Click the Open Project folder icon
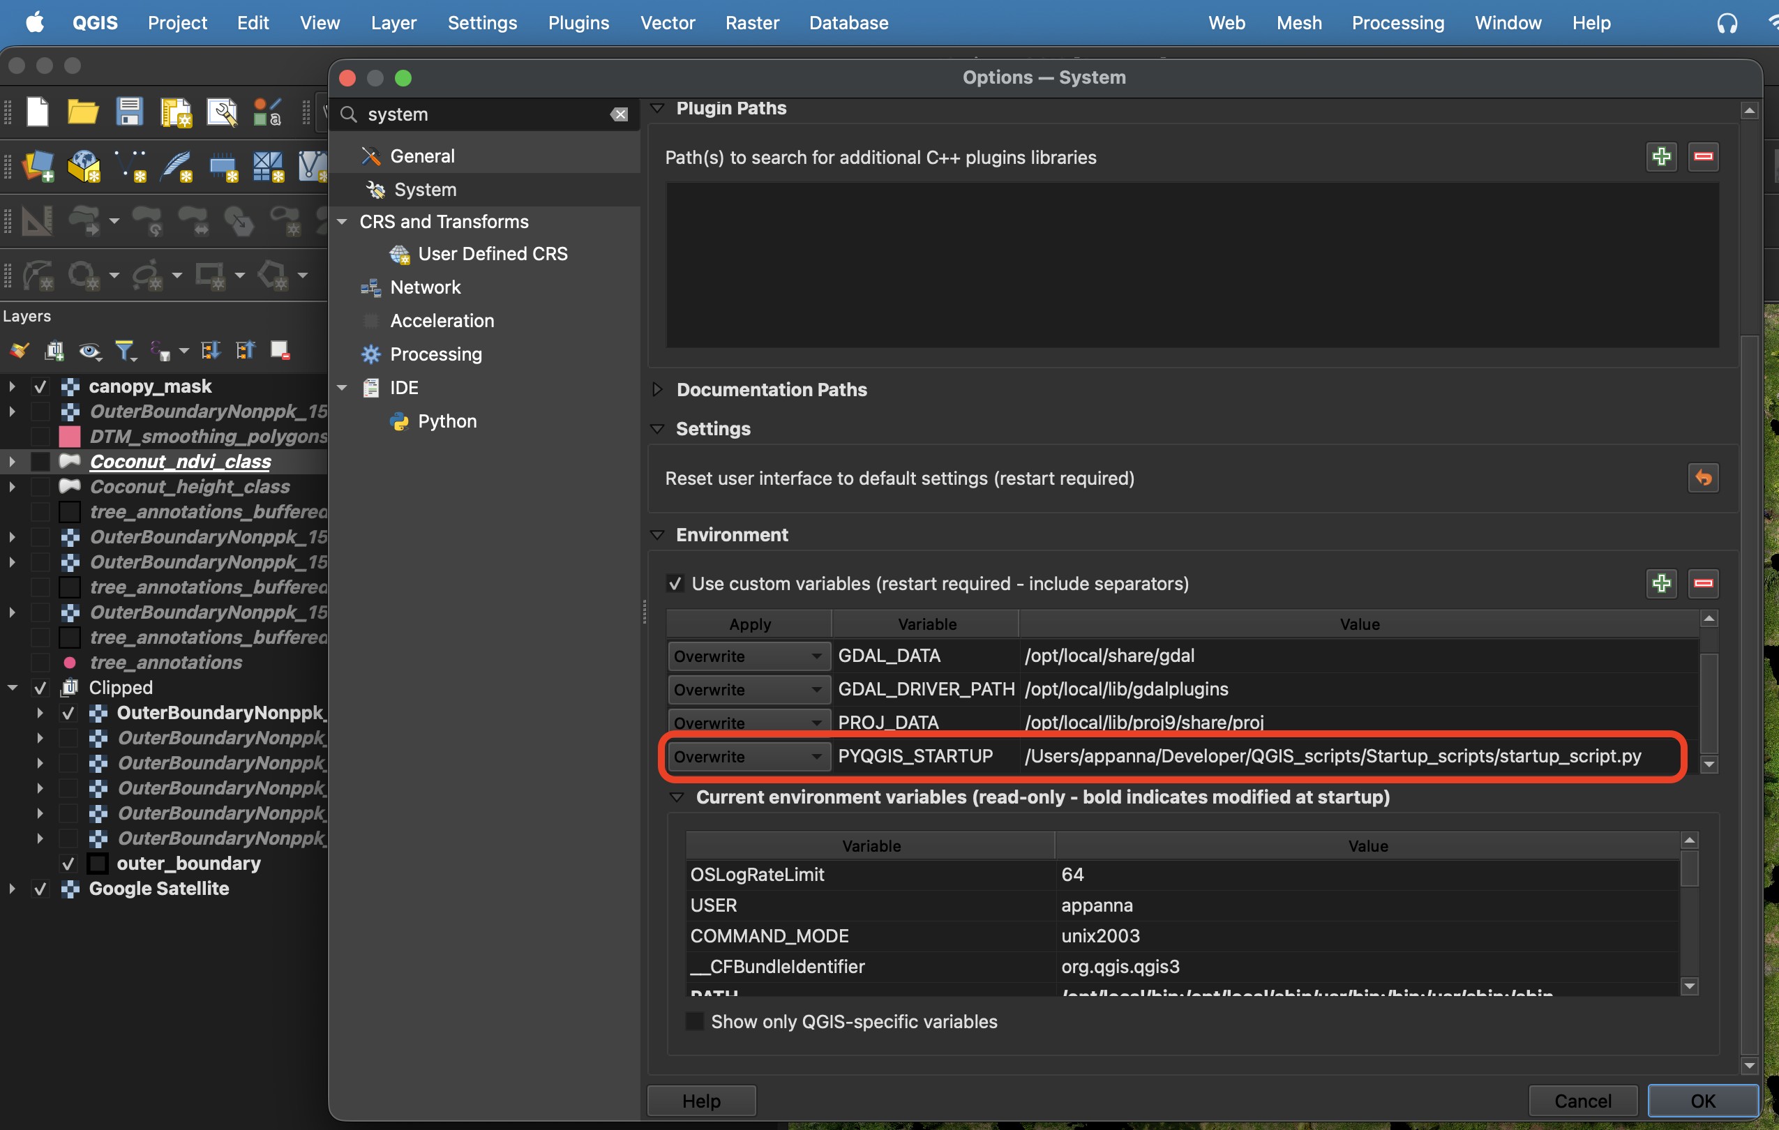 click(x=83, y=112)
